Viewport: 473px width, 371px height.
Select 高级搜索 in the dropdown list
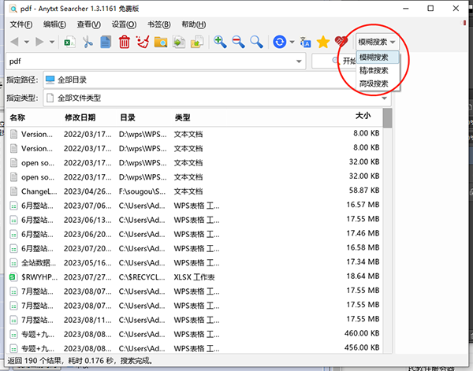378,83
